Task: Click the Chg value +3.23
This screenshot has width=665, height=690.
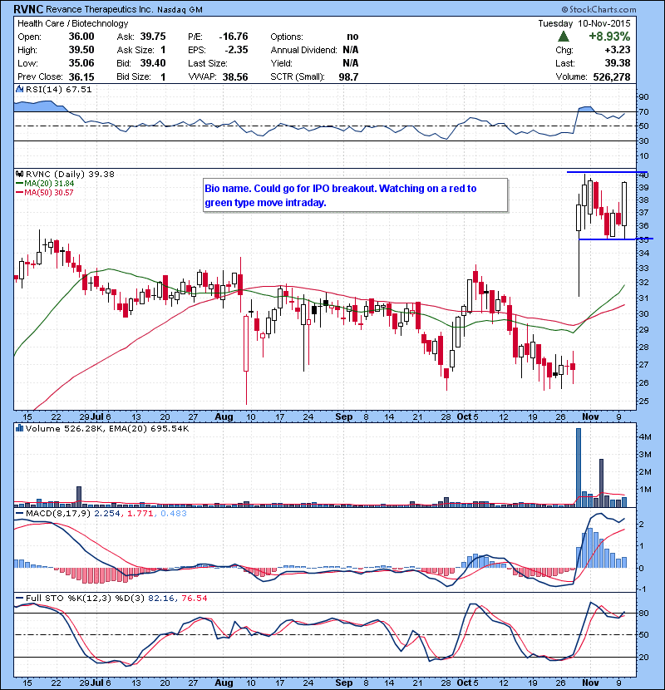Action: pyautogui.click(x=618, y=50)
